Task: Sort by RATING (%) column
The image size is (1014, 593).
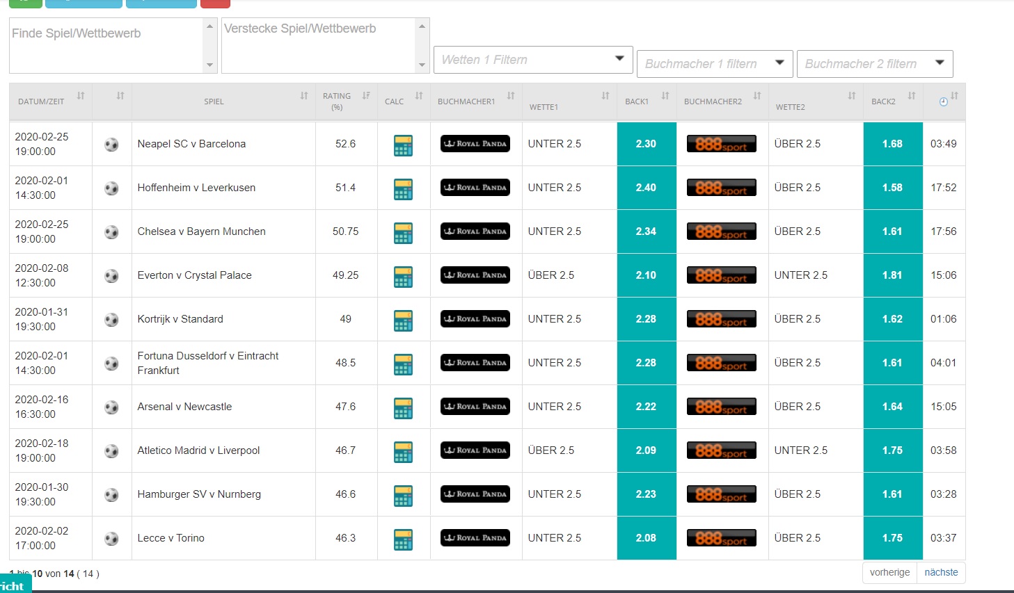Action: point(347,101)
